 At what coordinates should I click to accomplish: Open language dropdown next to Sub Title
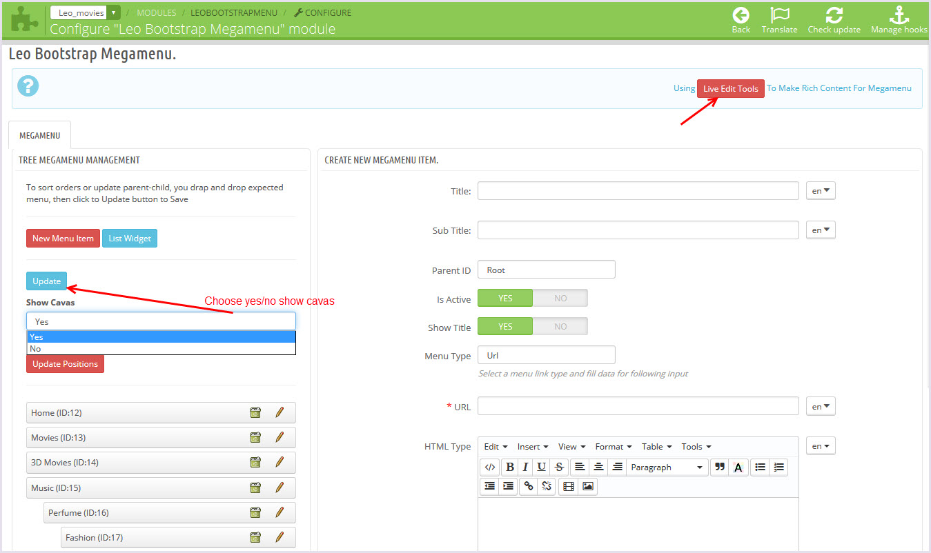pyautogui.click(x=821, y=230)
